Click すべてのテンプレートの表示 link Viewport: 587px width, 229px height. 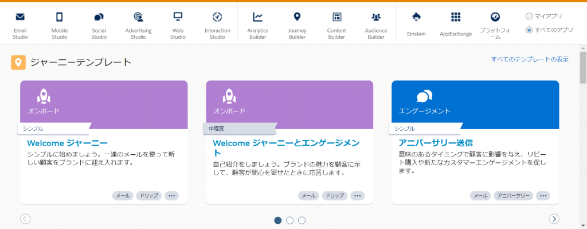(x=530, y=59)
